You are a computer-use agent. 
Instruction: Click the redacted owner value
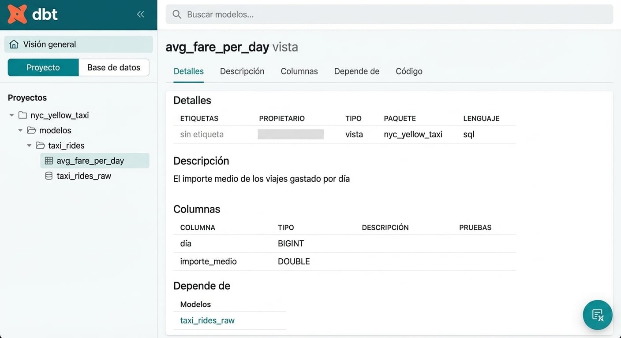click(291, 134)
